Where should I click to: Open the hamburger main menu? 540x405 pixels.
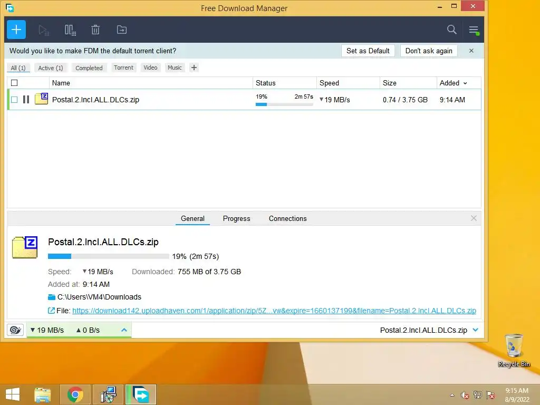pos(474,30)
